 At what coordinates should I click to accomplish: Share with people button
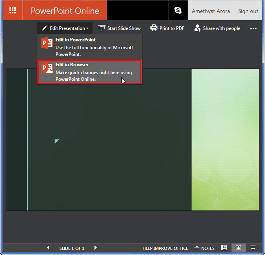[x=217, y=28]
